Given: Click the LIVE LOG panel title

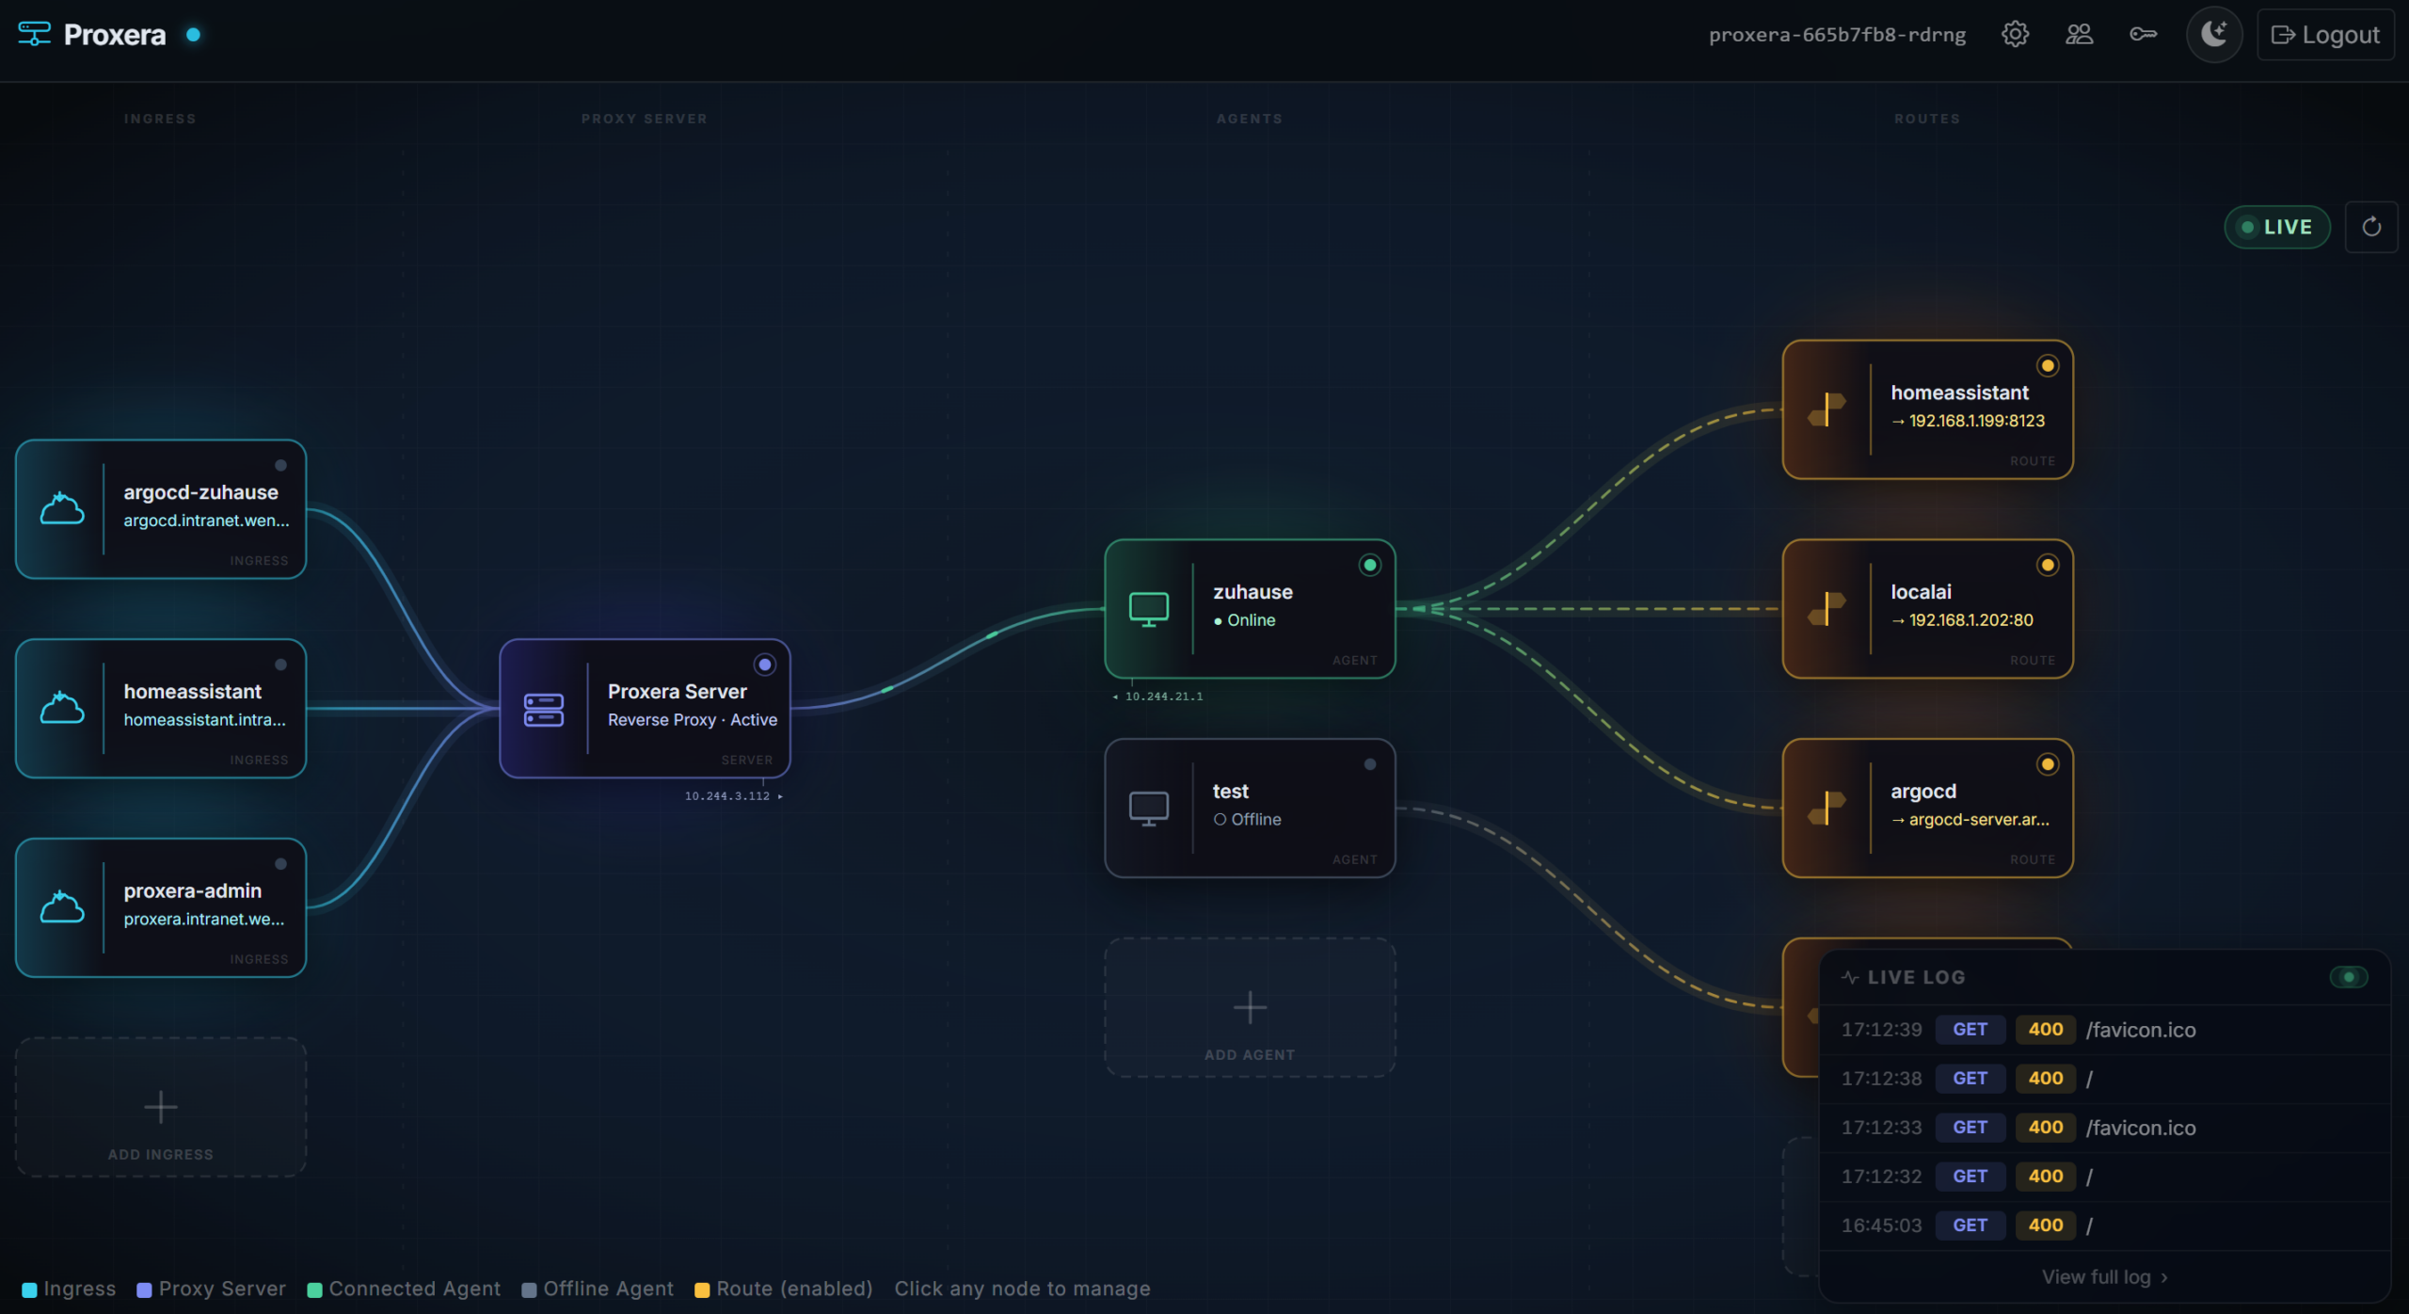Looking at the screenshot, I should [1916, 977].
